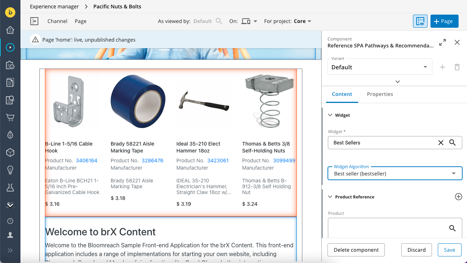This screenshot has height=263, width=467.
Task: Click the '+ Page' button
Action: point(444,21)
